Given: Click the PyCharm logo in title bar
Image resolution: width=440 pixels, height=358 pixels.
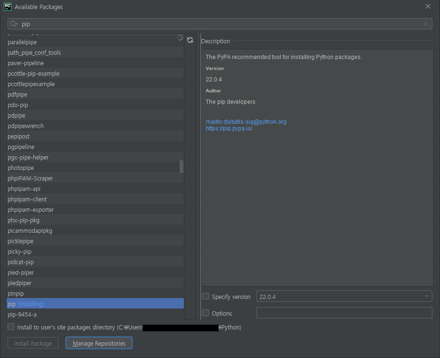Looking at the screenshot, I should [x=8, y=7].
